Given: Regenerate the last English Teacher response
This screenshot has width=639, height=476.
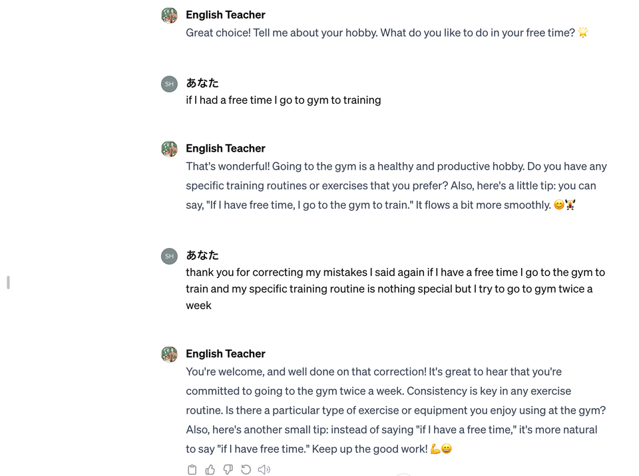Looking at the screenshot, I should tap(246, 469).
